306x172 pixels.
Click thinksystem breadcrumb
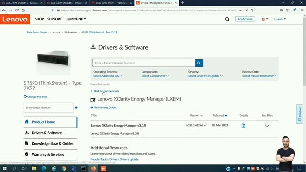(x=70, y=32)
